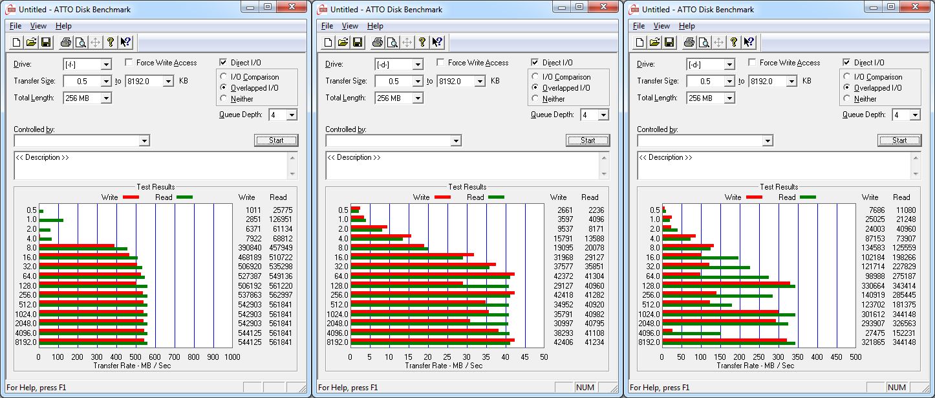Viewport: 935px width, 398px height.
Task: Select Overlapped I/O radio in right window
Action: pos(847,88)
